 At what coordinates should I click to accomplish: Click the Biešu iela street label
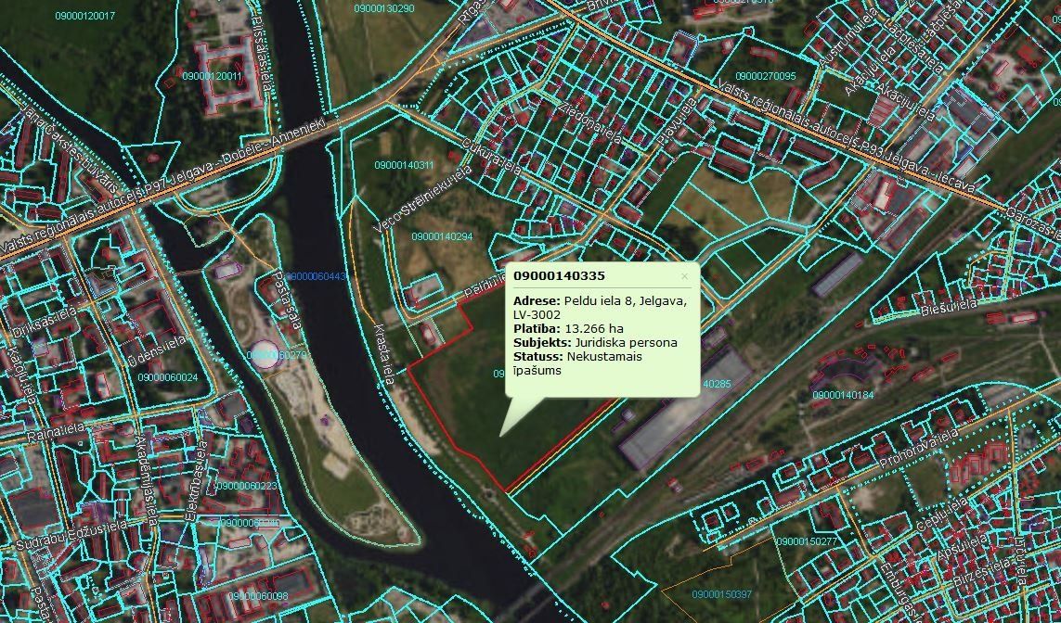(950, 308)
